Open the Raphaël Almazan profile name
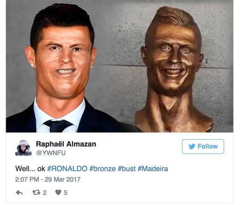The height and width of the screenshot is (205, 247). pos(66,144)
